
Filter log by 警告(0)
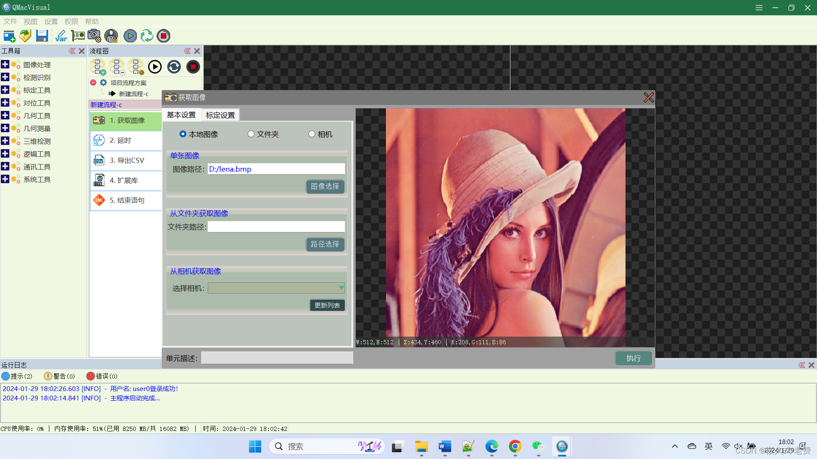click(60, 376)
